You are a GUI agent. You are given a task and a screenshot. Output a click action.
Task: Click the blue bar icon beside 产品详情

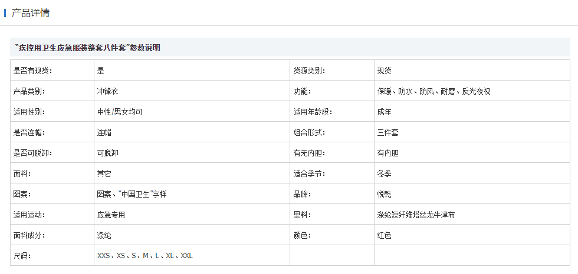click(x=5, y=13)
